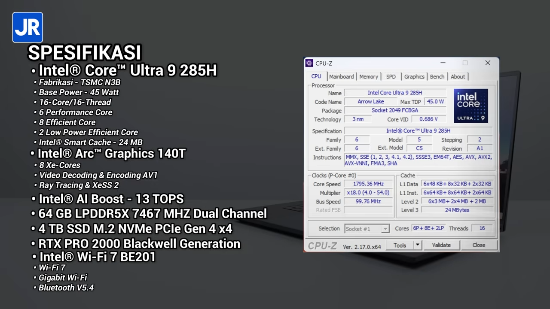Click the Core Speed value field
Viewport: 550px width, 309px height.
pyautogui.click(x=369, y=184)
